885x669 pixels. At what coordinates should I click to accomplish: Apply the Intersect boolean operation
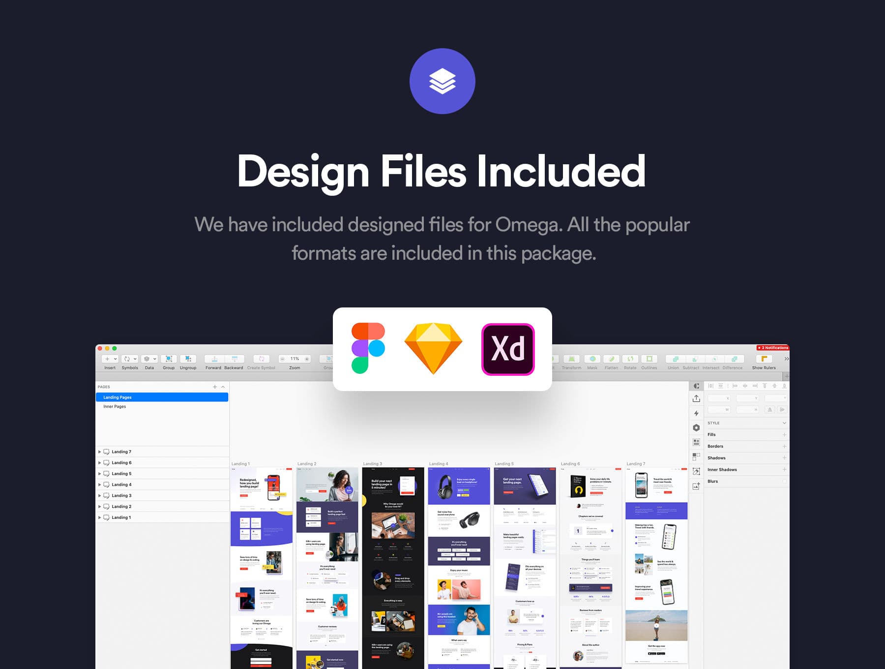[714, 359]
